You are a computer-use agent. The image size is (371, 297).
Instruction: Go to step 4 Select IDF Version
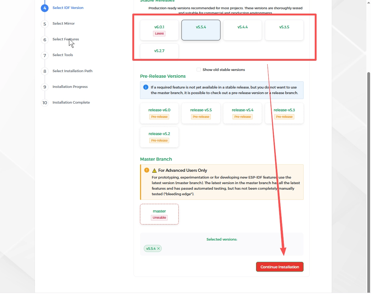62,8
